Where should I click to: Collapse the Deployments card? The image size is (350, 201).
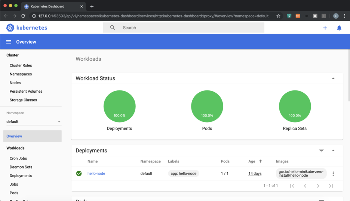pos(333,150)
